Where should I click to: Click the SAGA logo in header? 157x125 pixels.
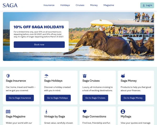coord(10,5)
